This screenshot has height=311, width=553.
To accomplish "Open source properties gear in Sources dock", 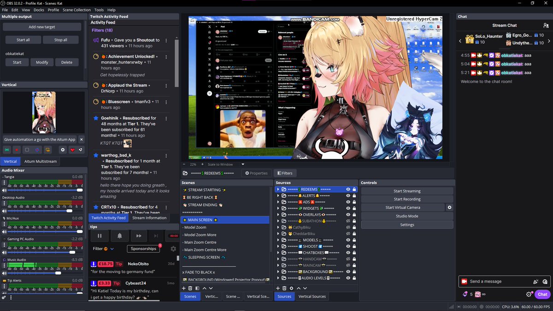I will pyautogui.click(x=291, y=288).
